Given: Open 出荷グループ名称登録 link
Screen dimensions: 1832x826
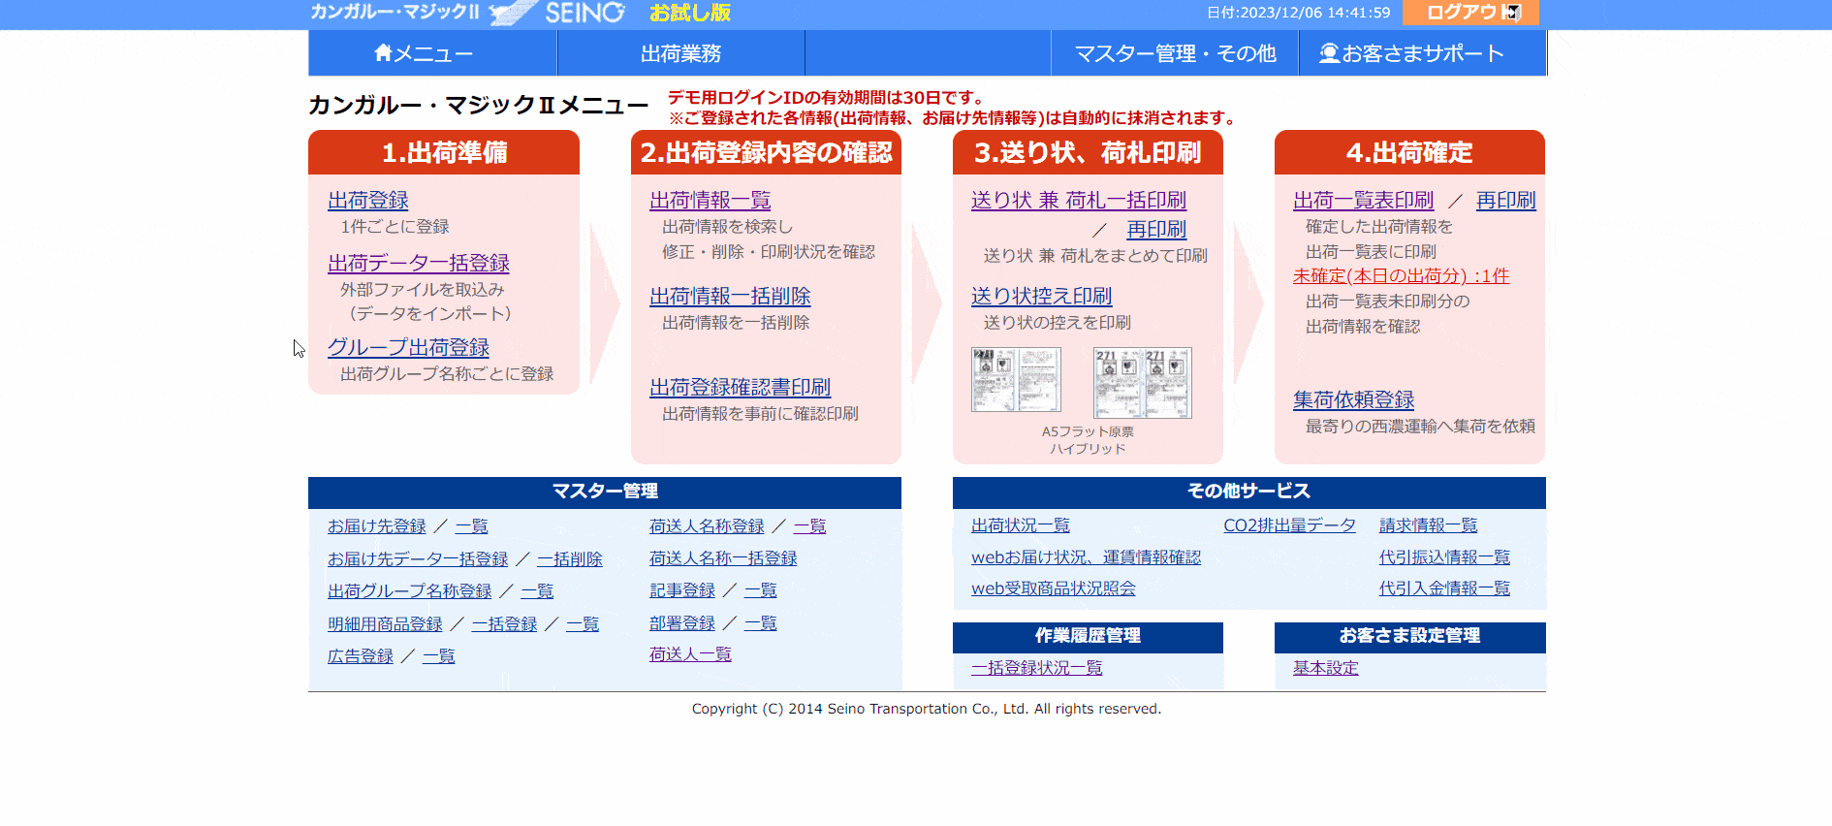Looking at the screenshot, I should [410, 590].
